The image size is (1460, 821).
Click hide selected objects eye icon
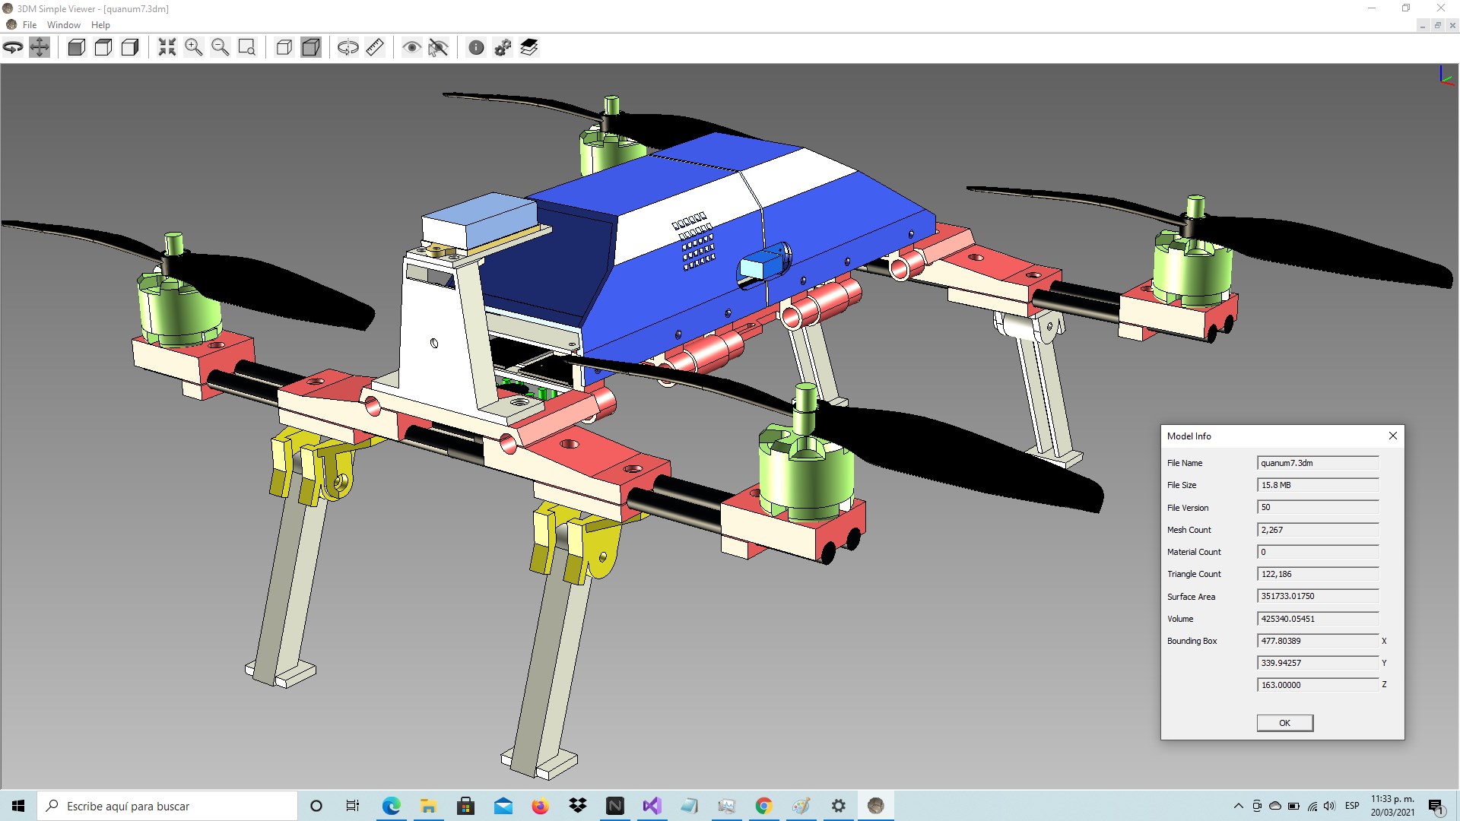[438, 48]
